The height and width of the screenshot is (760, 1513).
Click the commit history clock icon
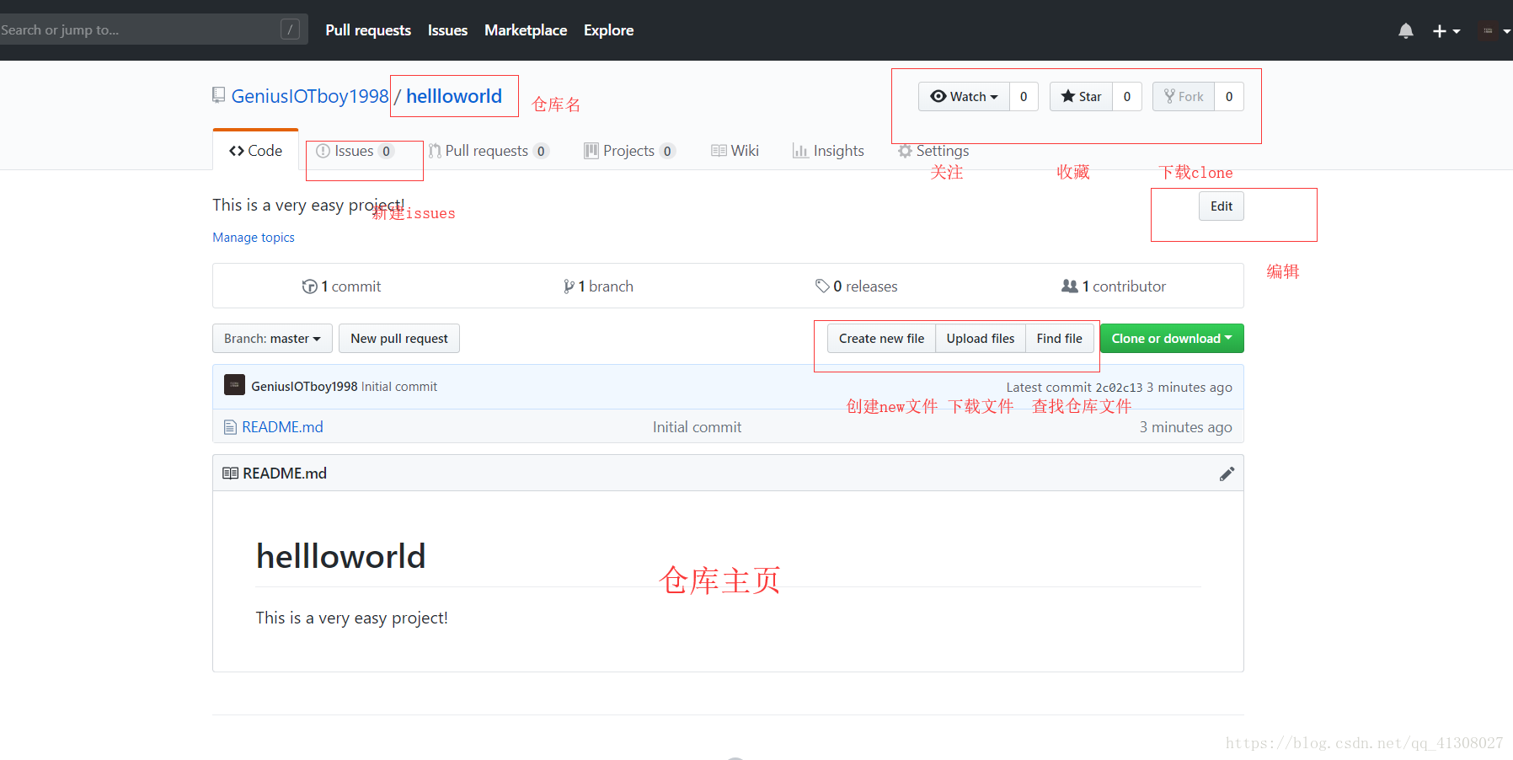tap(309, 286)
